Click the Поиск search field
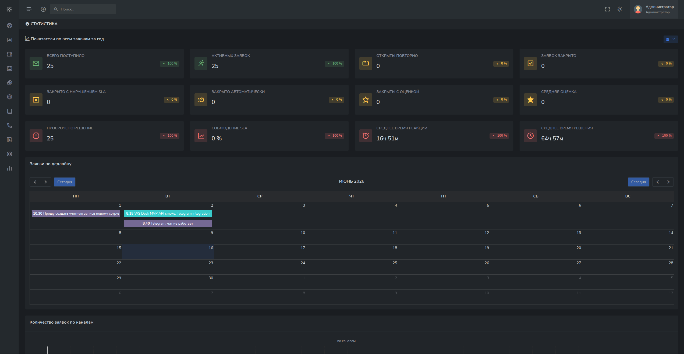684x354 pixels. [83, 9]
